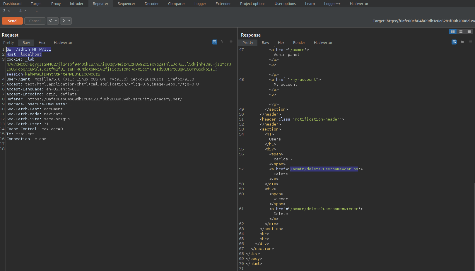Click the User-Agent header line
This screenshot has width=475, height=271.
[x=100, y=79]
